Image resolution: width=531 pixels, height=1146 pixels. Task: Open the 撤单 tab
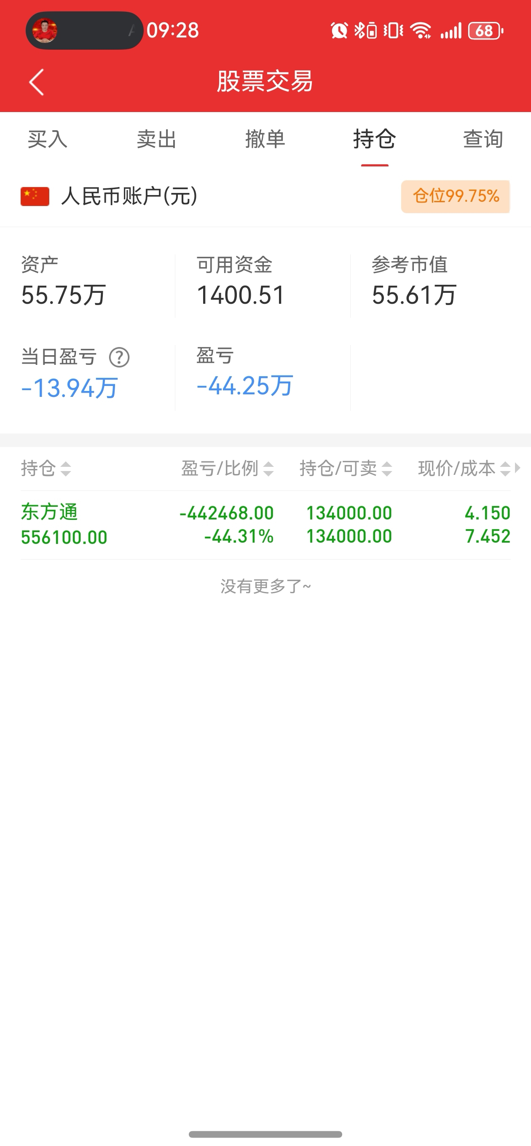click(x=265, y=139)
